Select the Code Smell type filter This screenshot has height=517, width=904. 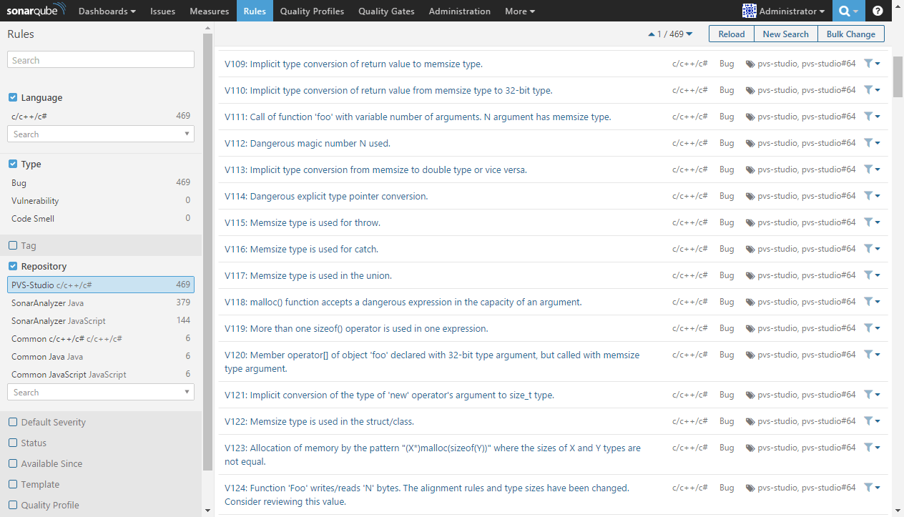click(101, 219)
